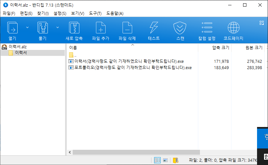Click the 스캔 (Scan) shield icon
The width and height of the screenshot is (268, 165).
(180, 28)
